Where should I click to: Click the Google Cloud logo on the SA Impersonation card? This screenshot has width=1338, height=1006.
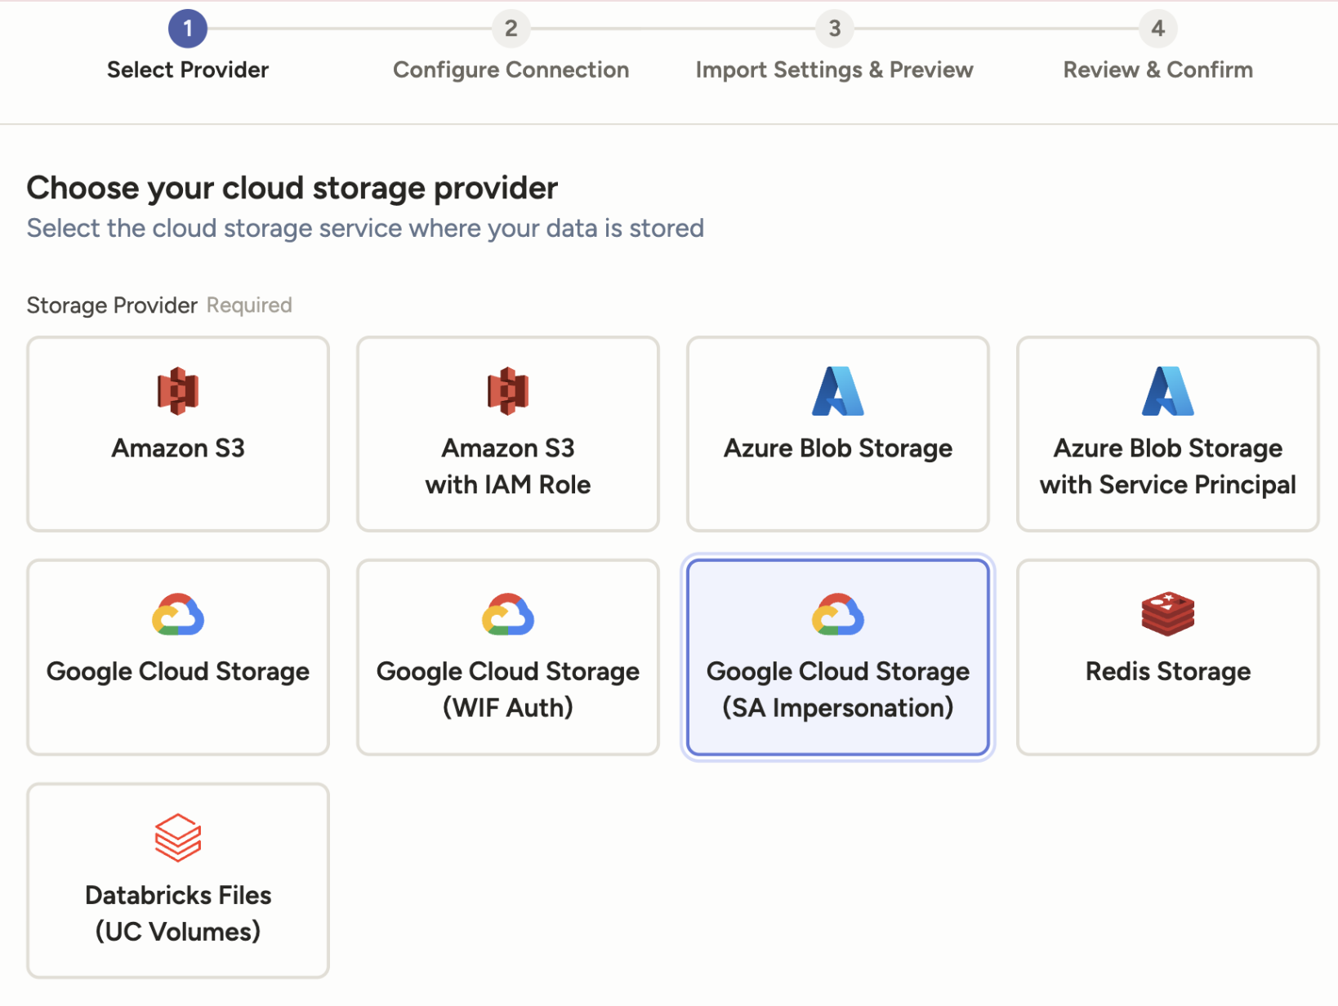tap(838, 614)
